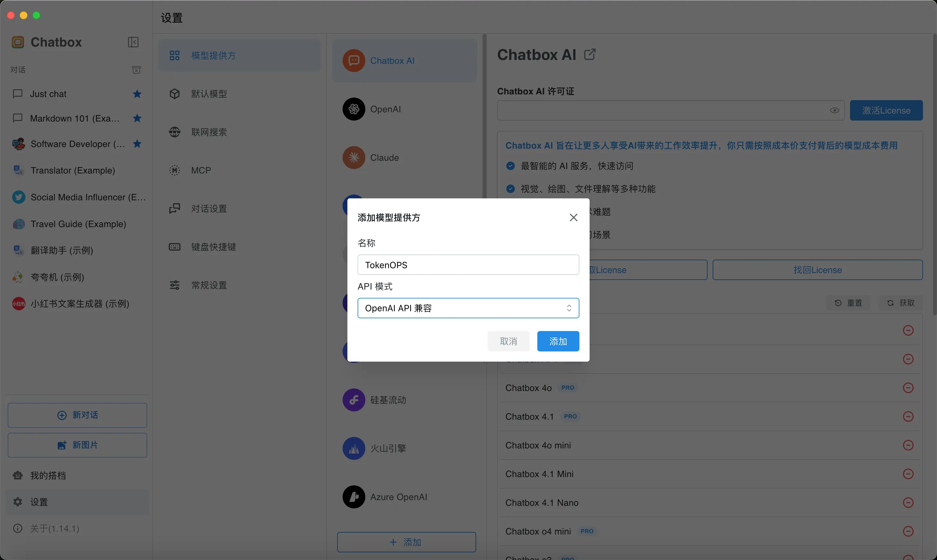Unstar the Markdown 101 conversation

pos(137,118)
